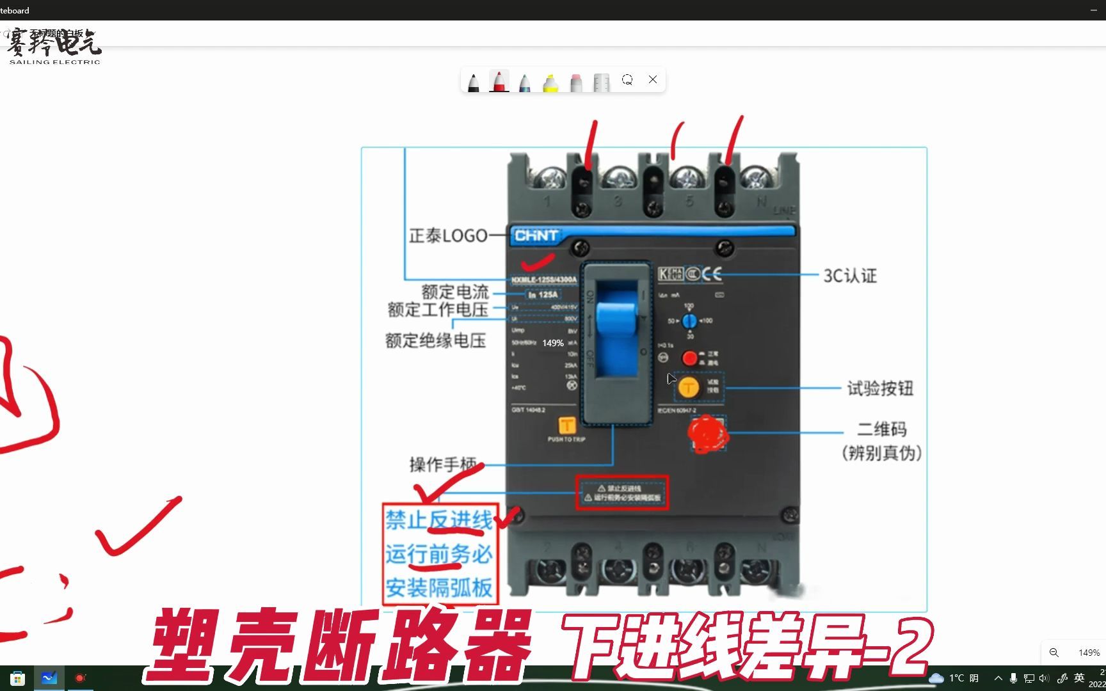Select the black pen tool
Screen dimensions: 1106x691
[474, 81]
